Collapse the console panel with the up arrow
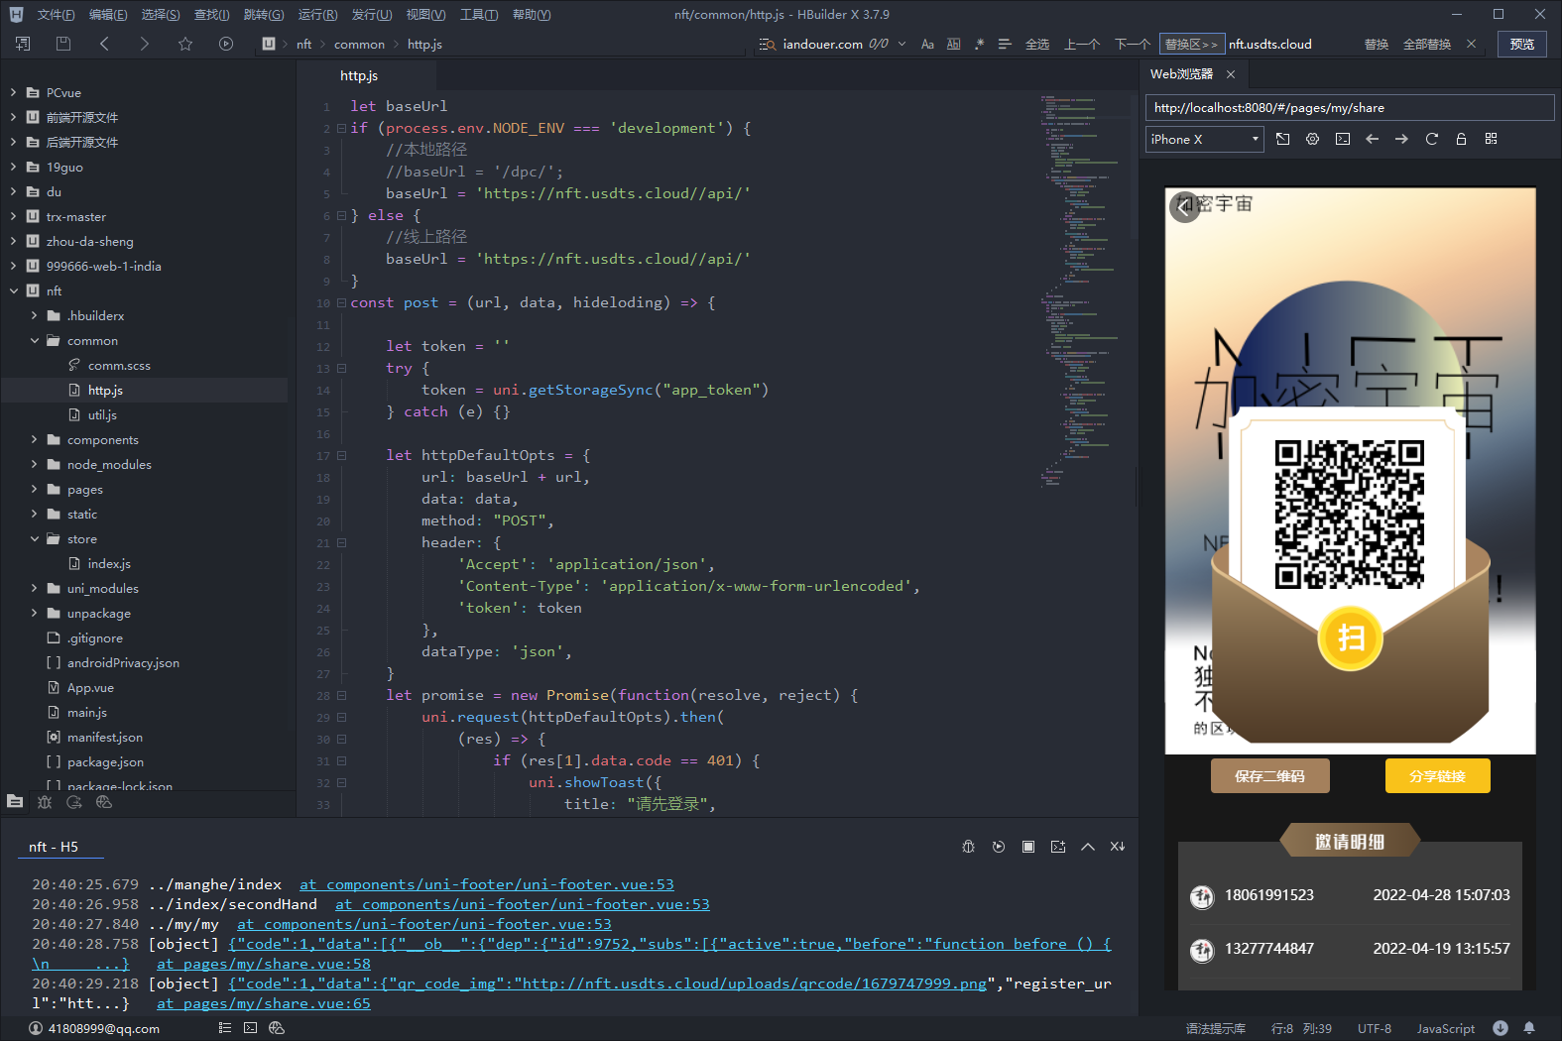Screen dimensions: 1562x1041 tap(1088, 847)
